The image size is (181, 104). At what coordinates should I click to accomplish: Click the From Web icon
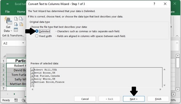pos(16,24)
